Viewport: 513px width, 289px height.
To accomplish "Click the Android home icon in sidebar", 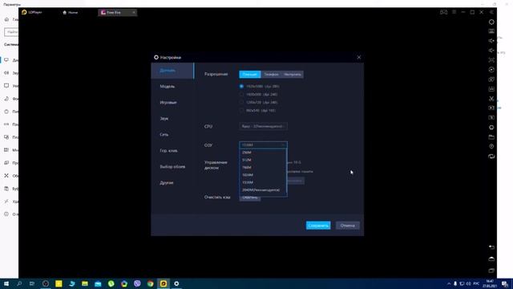I will tap(491, 258).
